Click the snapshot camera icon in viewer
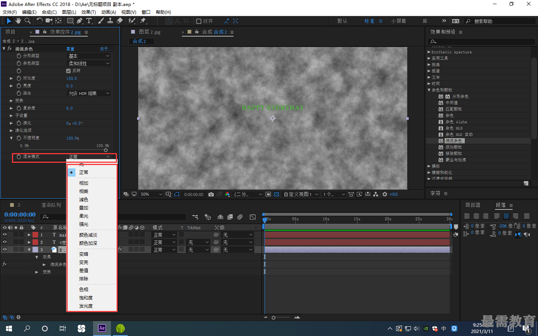Image resolution: width=538 pixels, height=336 pixels. tap(211, 195)
